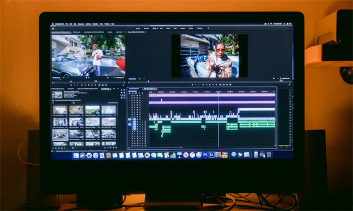Open Premiere Pro from the Dock
This screenshot has width=353, height=211.
205,155
